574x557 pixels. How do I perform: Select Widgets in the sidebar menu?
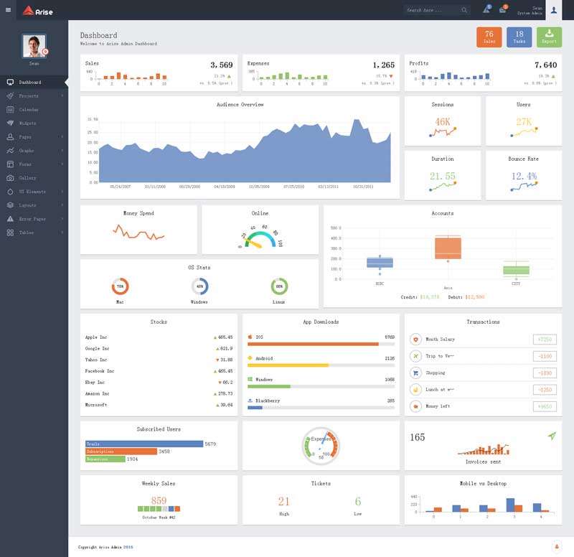click(29, 123)
